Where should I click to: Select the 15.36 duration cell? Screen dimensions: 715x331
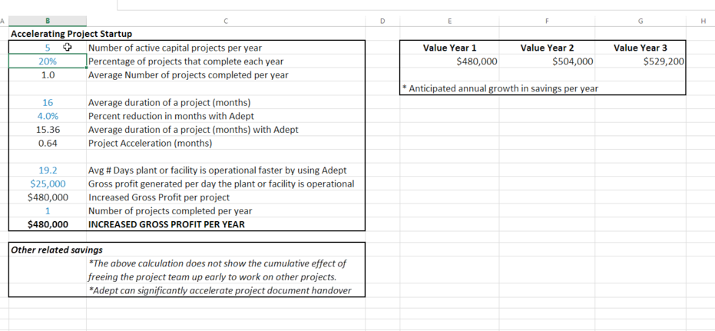tap(48, 130)
